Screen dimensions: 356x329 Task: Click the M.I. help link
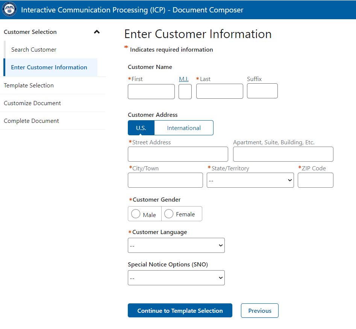(x=184, y=79)
